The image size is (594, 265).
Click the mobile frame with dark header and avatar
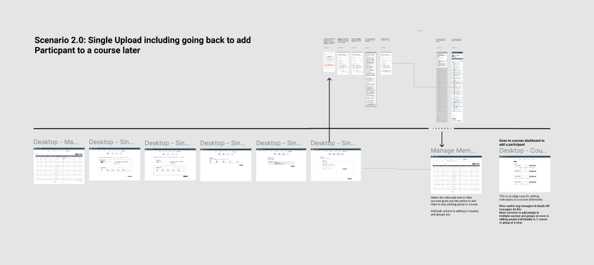457,87
